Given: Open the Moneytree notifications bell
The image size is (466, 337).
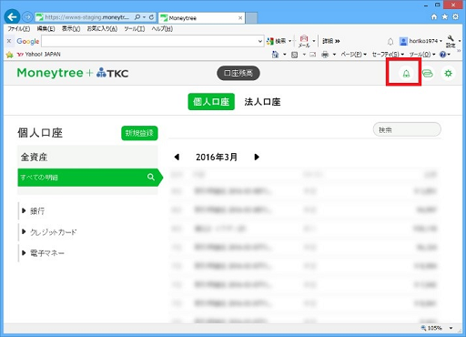Looking at the screenshot, I should 406,73.
